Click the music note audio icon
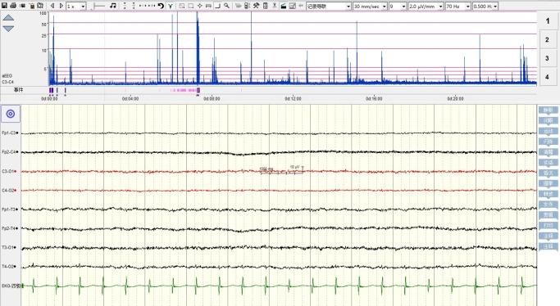 pyautogui.click(x=113, y=6)
